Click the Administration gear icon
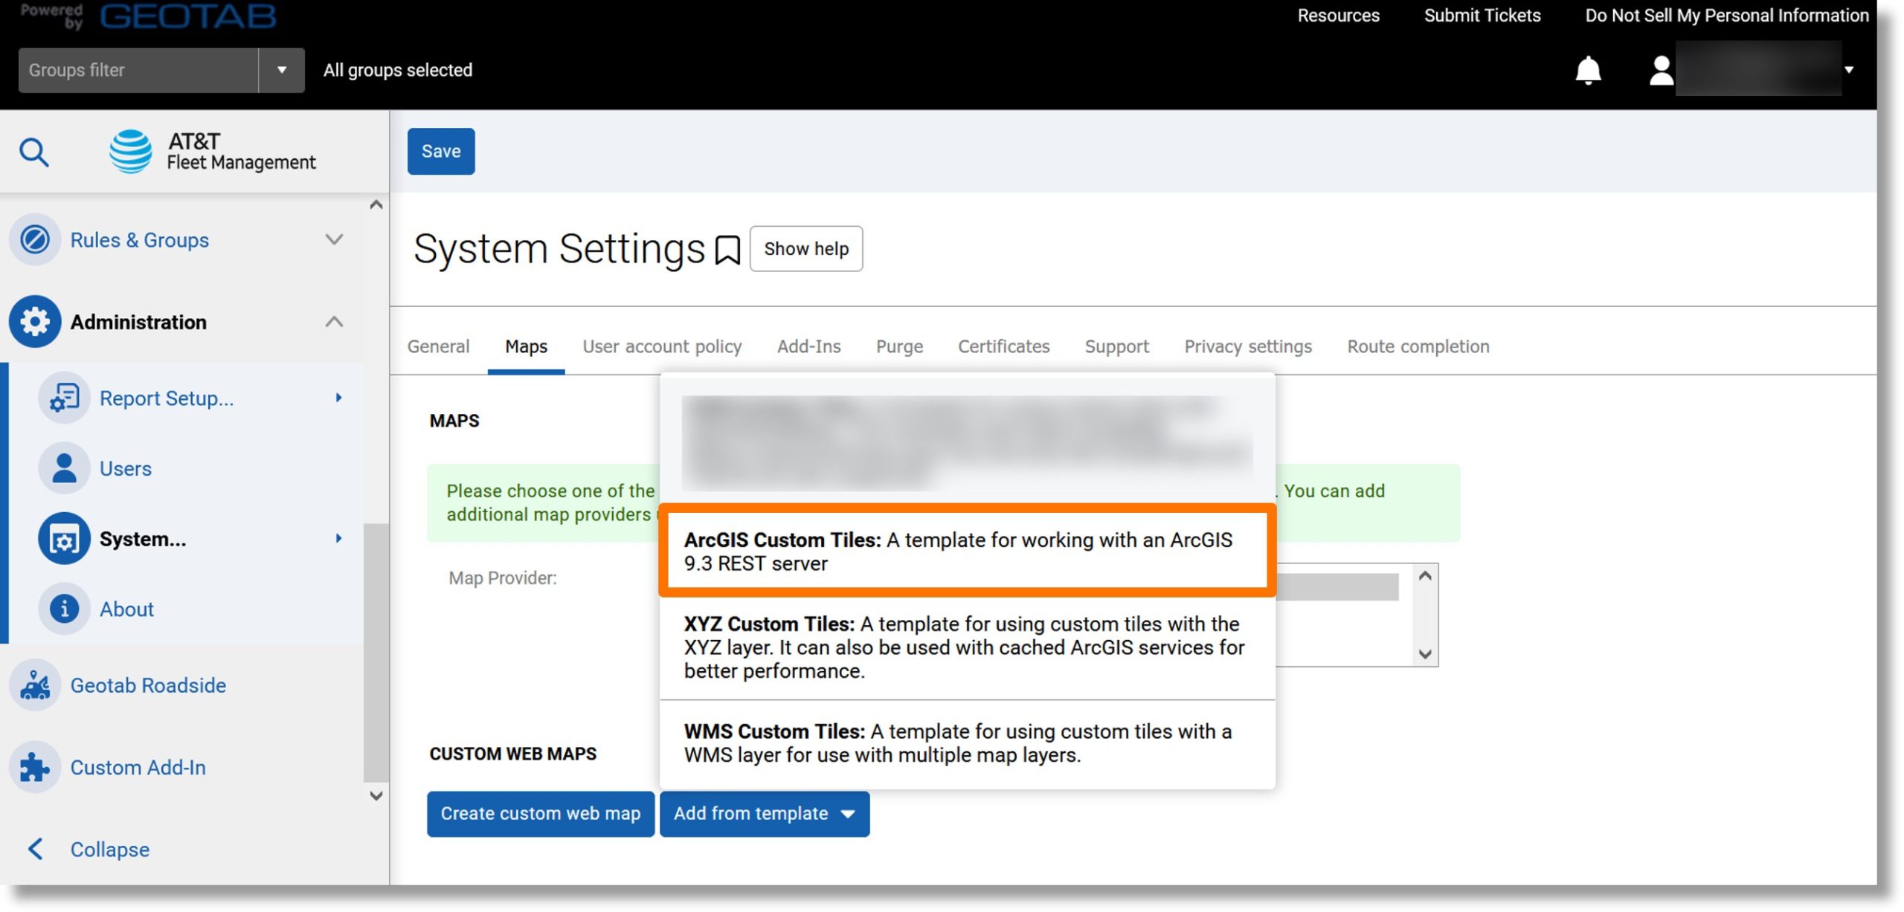Image resolution: width=1904 pixels, height=912 pixels. (35, 322)
